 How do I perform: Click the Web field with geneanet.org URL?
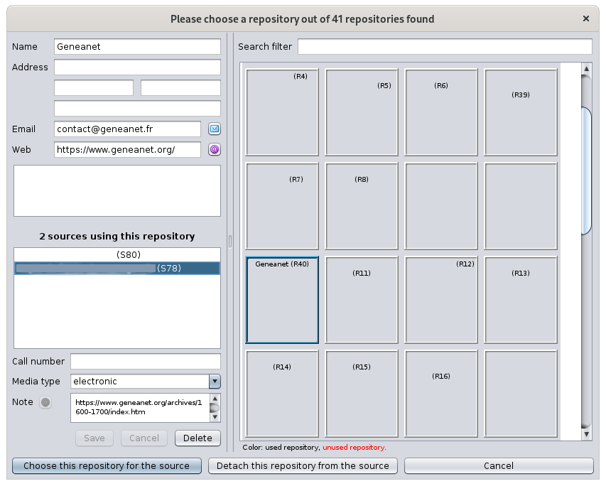point(127,149)
